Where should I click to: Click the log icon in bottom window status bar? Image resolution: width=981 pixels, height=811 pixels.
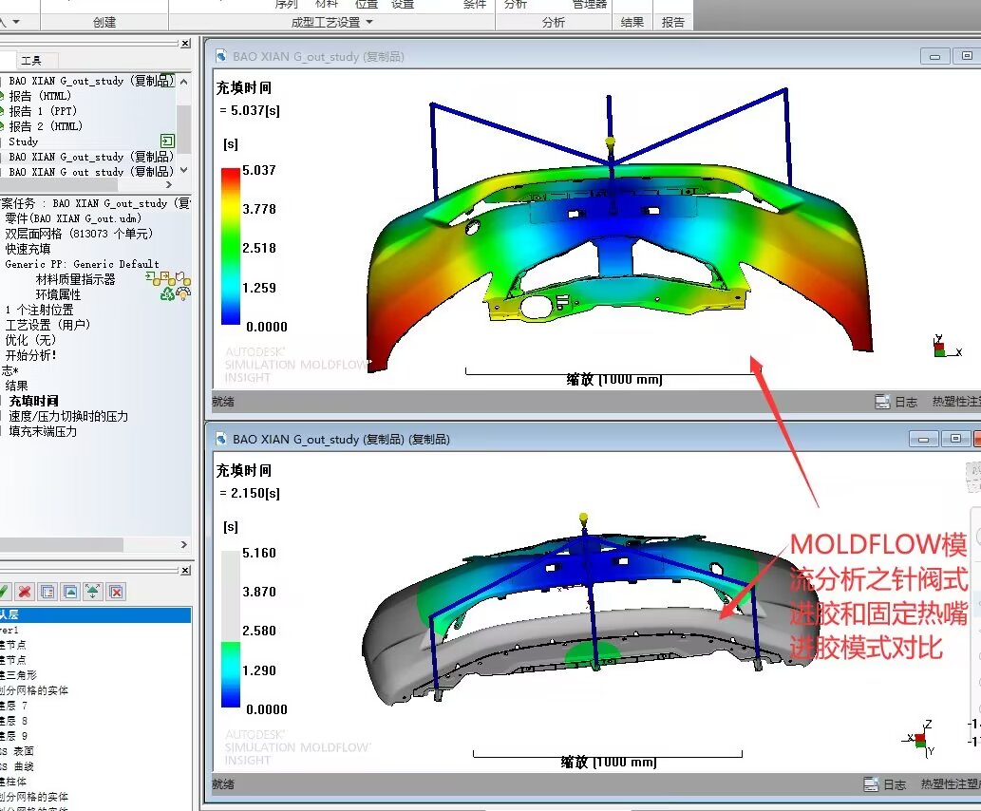tap(872, 784)
